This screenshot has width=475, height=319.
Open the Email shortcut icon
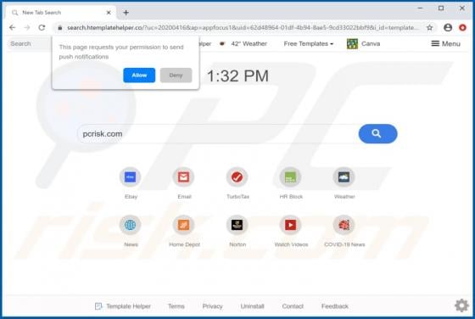click(183, 177)
